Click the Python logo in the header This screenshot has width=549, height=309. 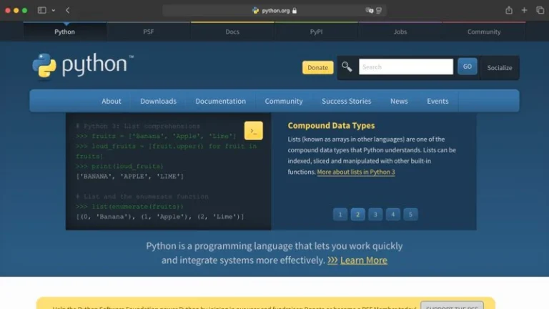pyautogui.click(x=79, y=65)
